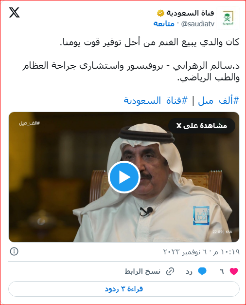Click the video thumbnail of the interview
The image size is (246, 305).
[124, 177]
